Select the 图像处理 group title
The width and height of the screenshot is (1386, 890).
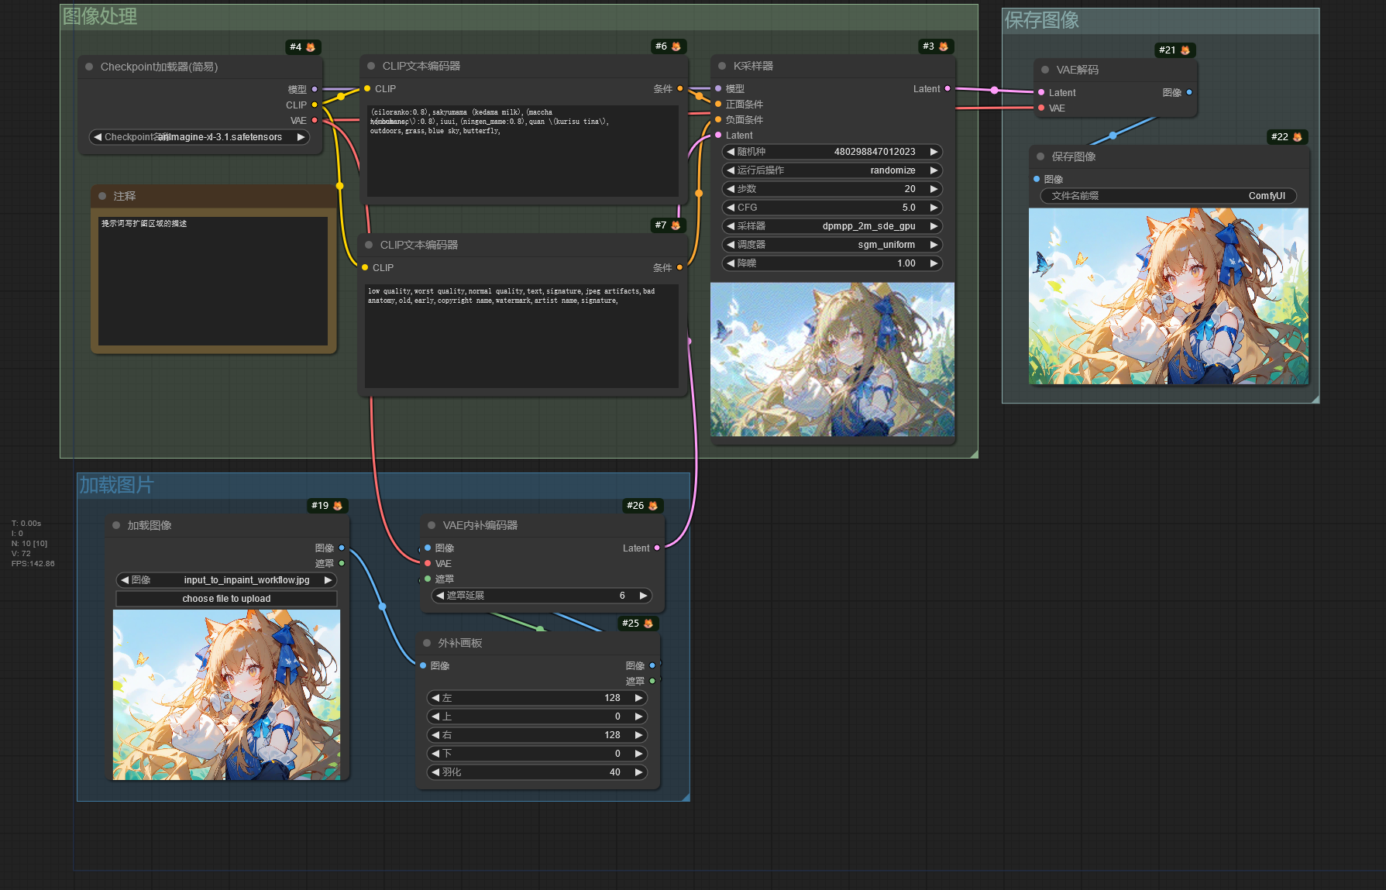pyautogui.click(x=100, y=17)
